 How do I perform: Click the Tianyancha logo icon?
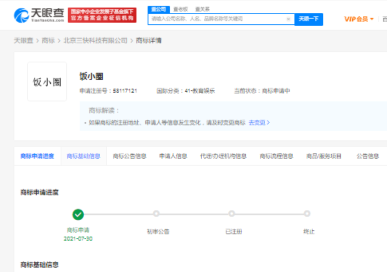tap(21, 15)
